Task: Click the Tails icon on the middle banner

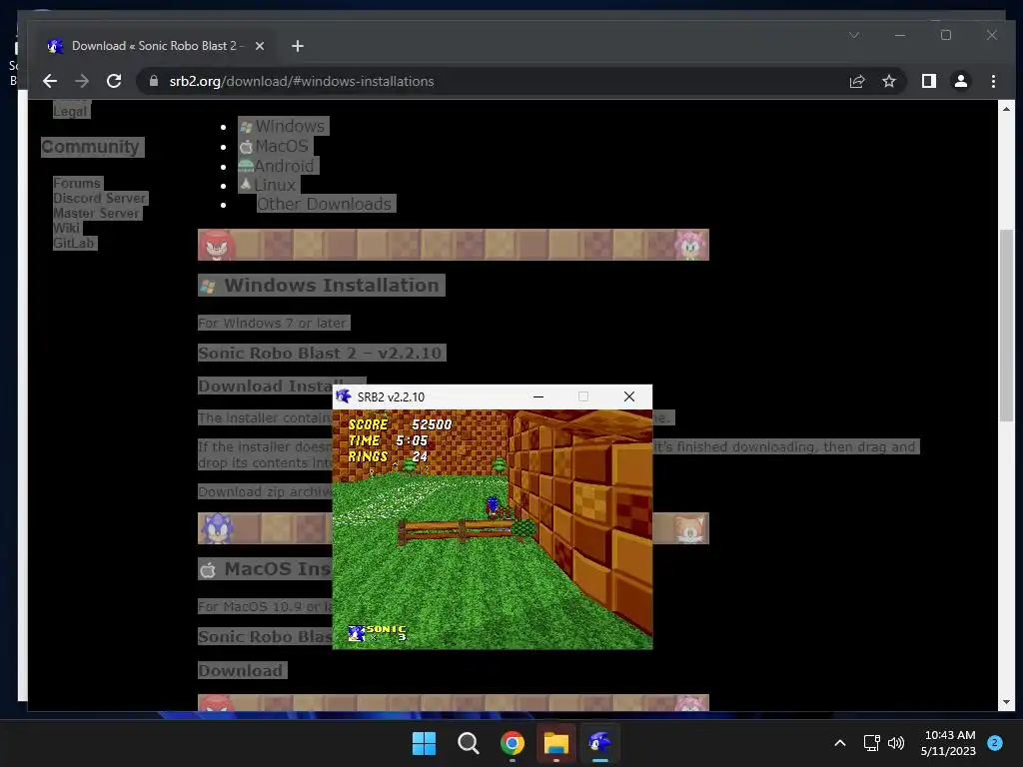Action: tap(690, 528)
